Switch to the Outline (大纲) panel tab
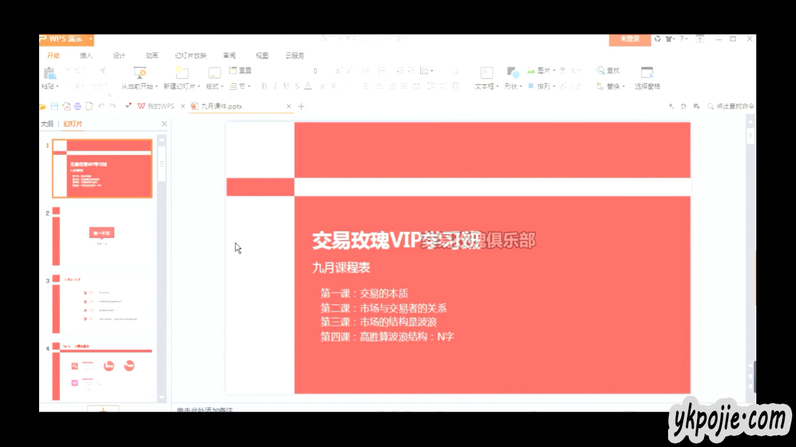The image size is (796, 447). click(47, 124)
